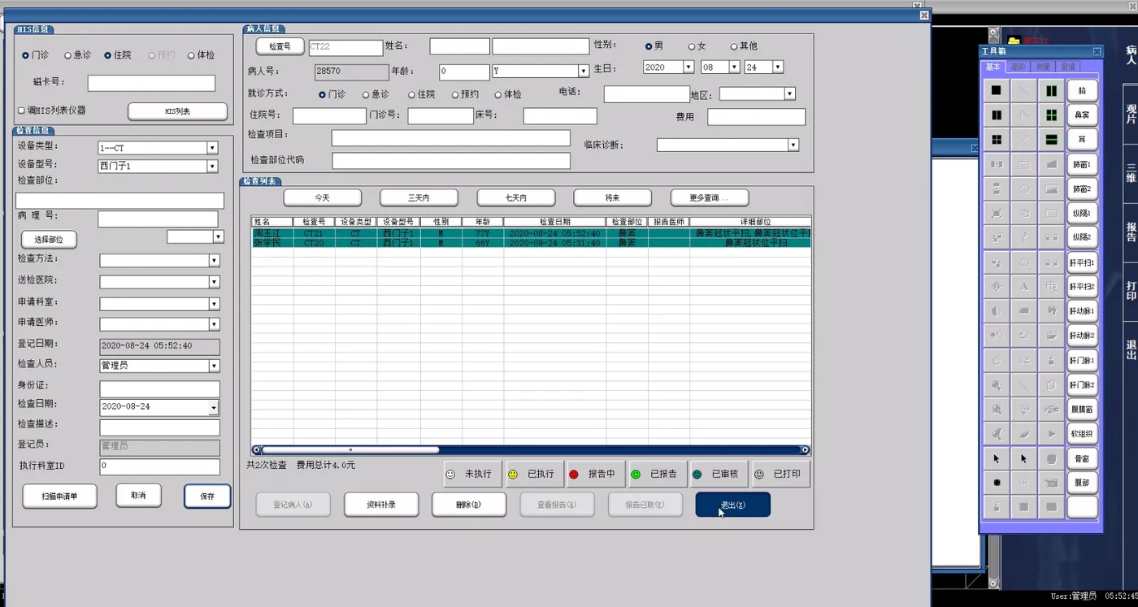Apply the 鼻窦 window preset in toolbox

1082,115
